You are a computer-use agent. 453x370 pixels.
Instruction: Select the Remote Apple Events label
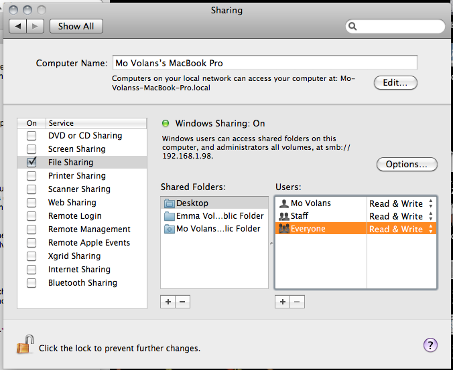(x=89, y=242)
